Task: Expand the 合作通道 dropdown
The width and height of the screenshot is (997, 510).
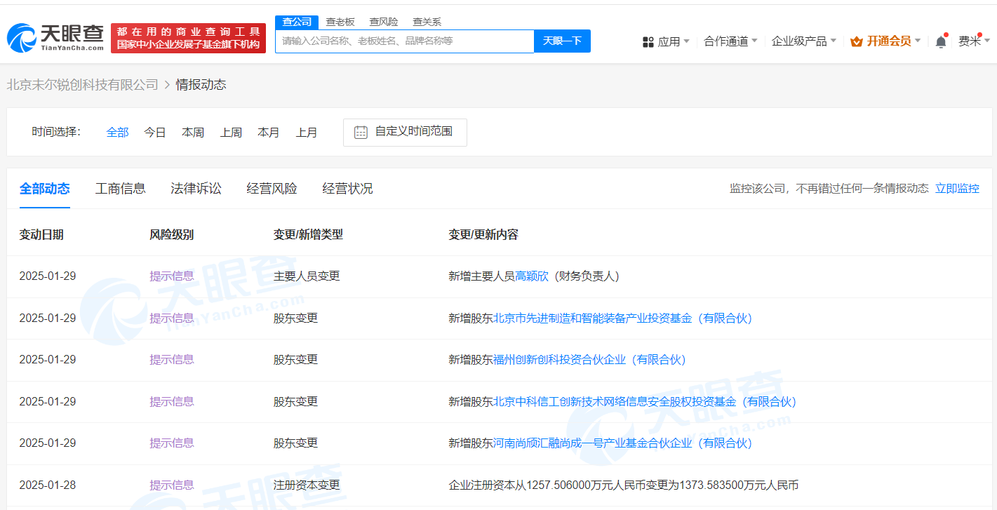Action: (726, 41)
